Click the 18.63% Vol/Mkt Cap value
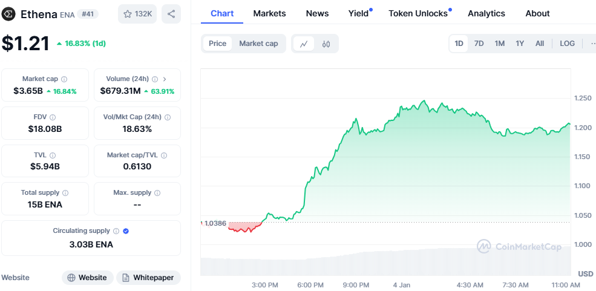596x291 pixels. [x=137, y=129]
